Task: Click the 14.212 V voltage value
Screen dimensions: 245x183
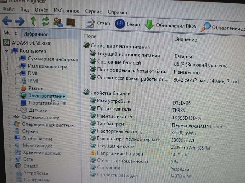Action: [179, 155]
